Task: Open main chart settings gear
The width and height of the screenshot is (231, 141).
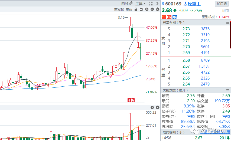Action: pos(158,9)
